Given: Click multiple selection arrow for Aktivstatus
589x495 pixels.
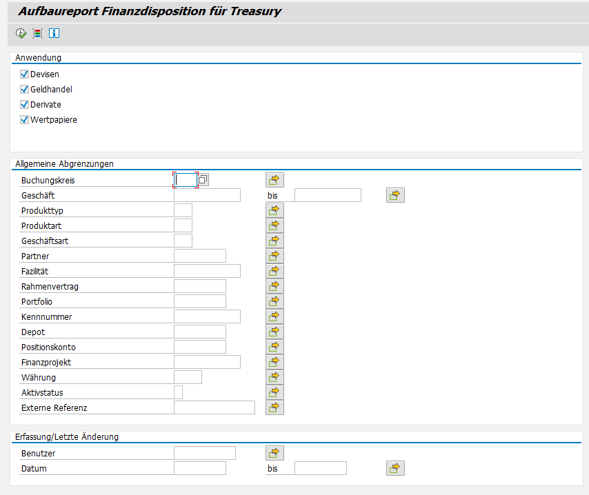Looking at the screenshot, I should (274, 392).
